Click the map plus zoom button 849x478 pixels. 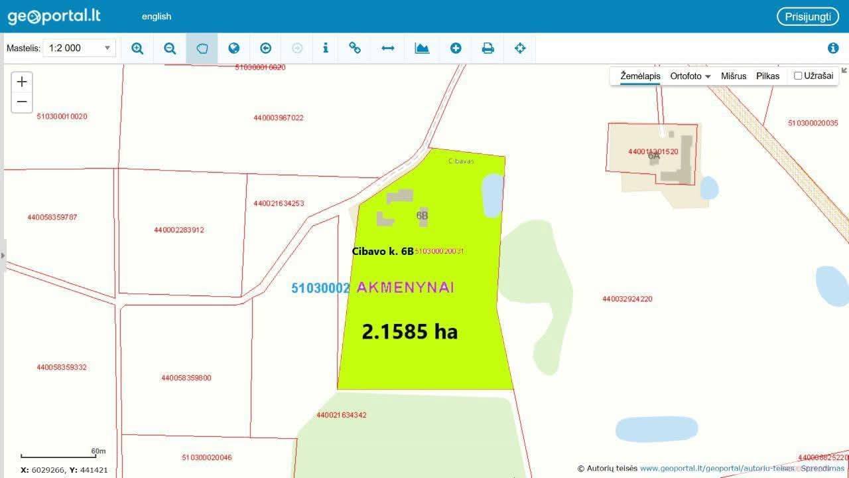pyautogui.click(x=22, y=82)
